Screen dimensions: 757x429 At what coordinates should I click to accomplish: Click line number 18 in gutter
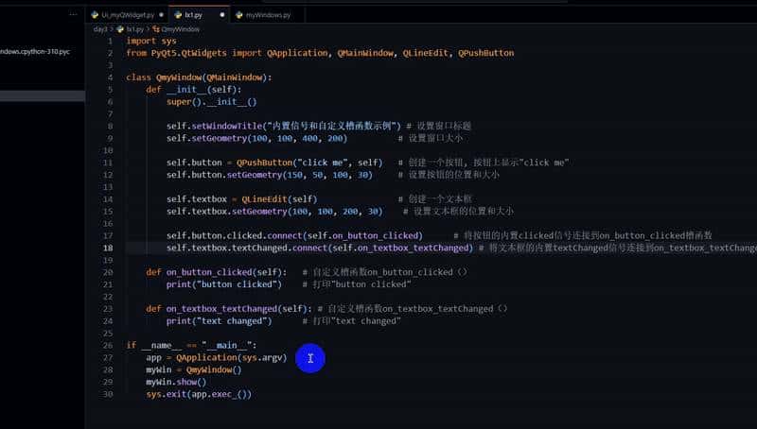[x=108, y=249]
